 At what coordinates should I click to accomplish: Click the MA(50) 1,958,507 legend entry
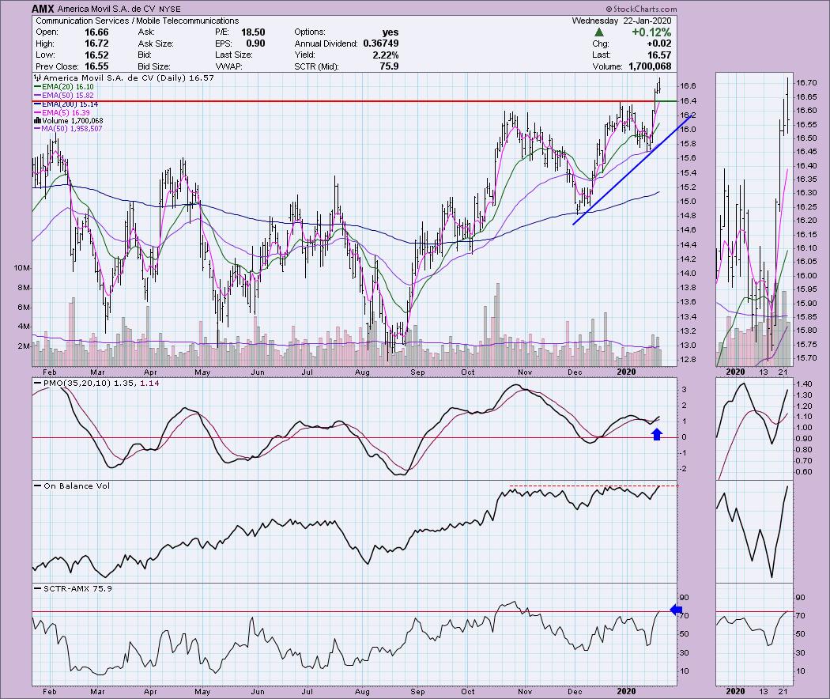click(x=68, y=129)
